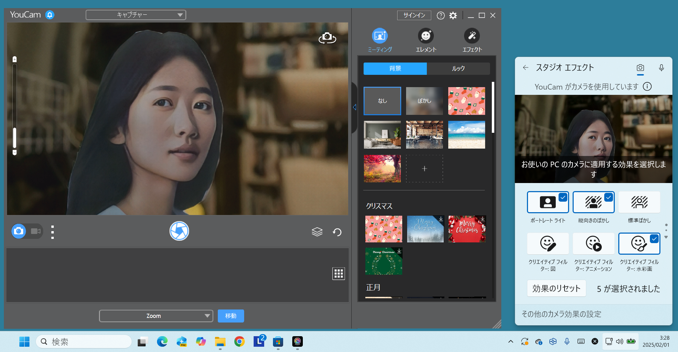Collapse the right side panel with the arrow
This screenshot has height=352, width=678.
pos(354,107)
